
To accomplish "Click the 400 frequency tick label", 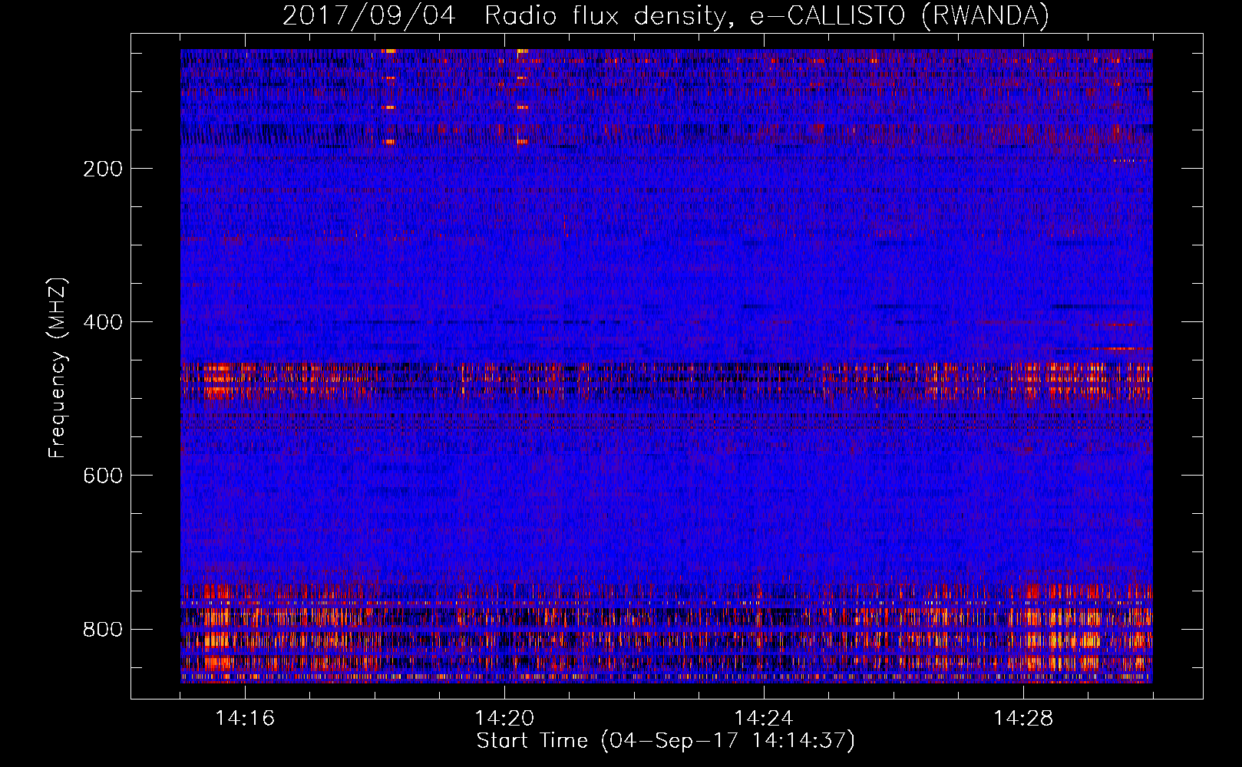I will [103, 322].
